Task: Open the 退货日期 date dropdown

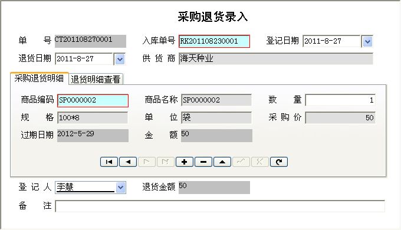Action: tap(120, 59)
